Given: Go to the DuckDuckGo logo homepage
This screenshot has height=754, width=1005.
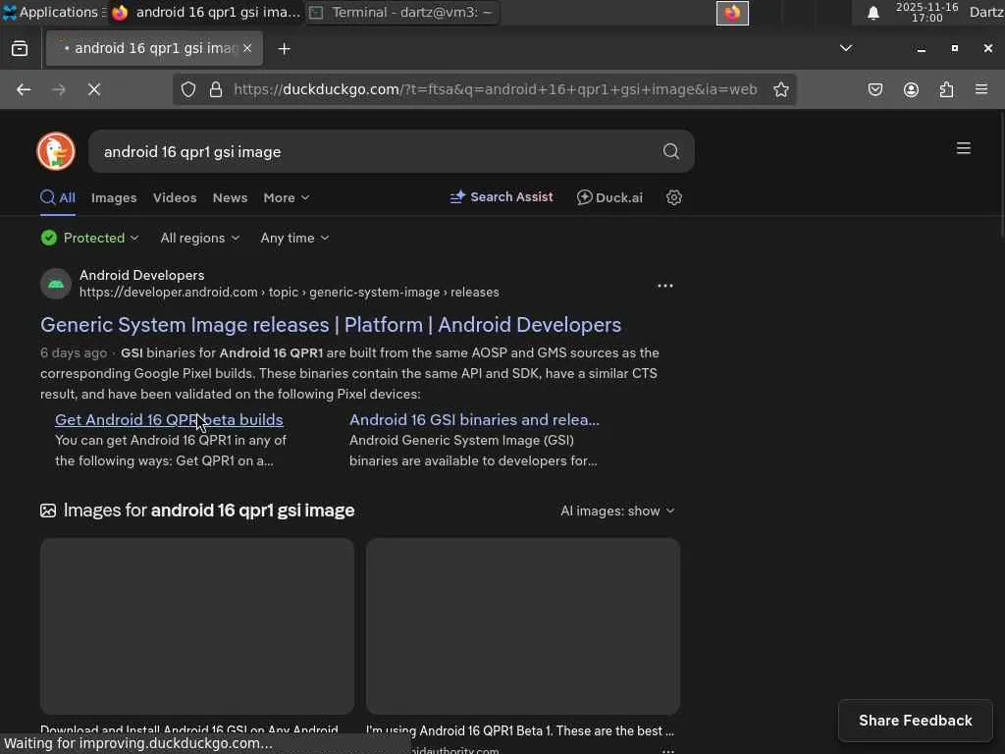Looking at the screenshot, I should click(x=56, y=151).
